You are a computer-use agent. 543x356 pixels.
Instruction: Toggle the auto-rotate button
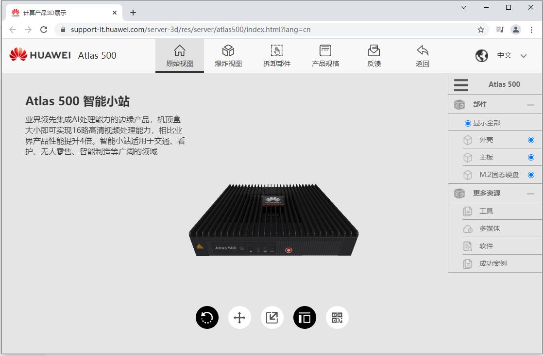(x=207, y=318)
